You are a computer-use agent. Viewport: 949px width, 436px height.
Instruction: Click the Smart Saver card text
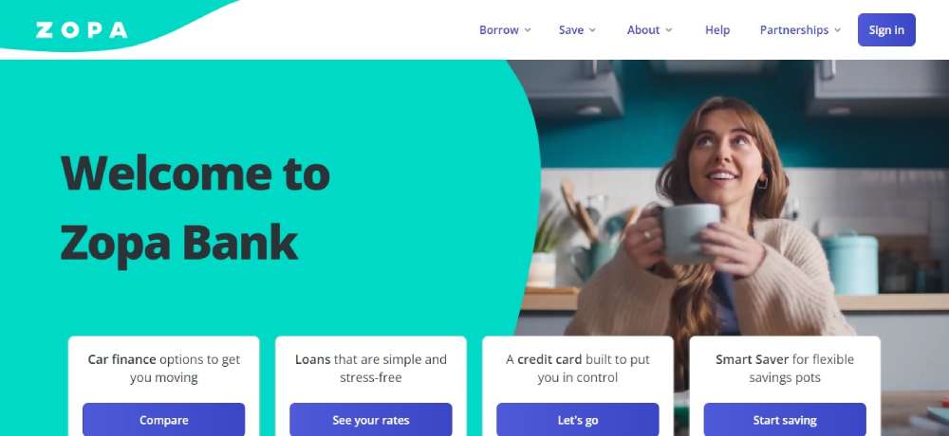tap(785, 369)
